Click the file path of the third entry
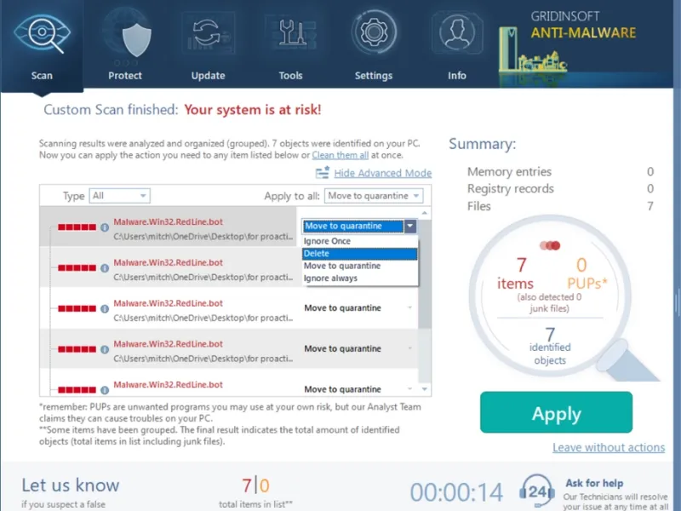Screen dimensions: 681x511 tap(203, 318)
